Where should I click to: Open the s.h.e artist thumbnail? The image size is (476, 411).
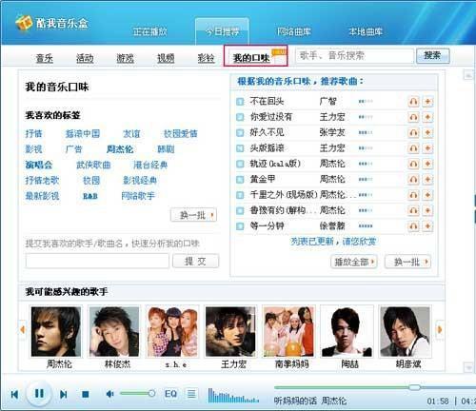pos(172,331)
